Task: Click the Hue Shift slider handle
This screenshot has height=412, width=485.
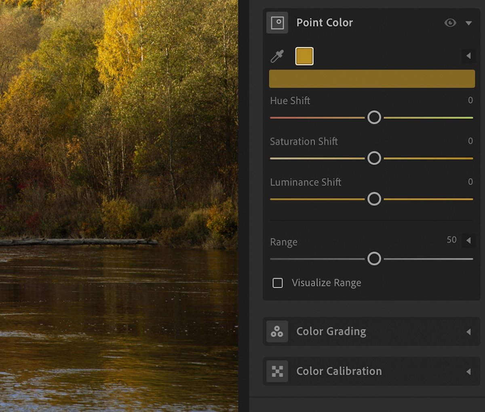Action: pos(374,117)
